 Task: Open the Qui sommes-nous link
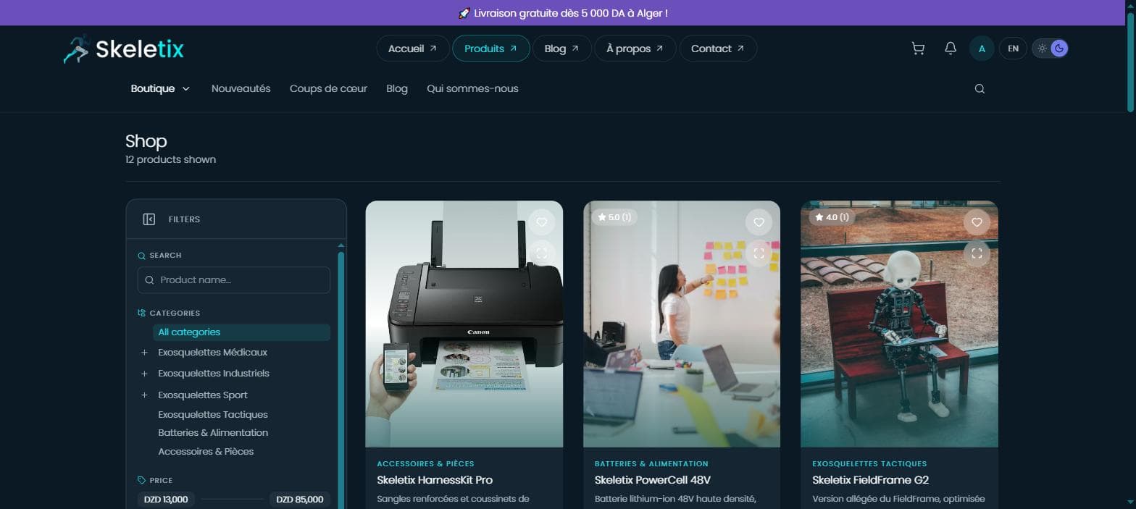tap(472, 88)
